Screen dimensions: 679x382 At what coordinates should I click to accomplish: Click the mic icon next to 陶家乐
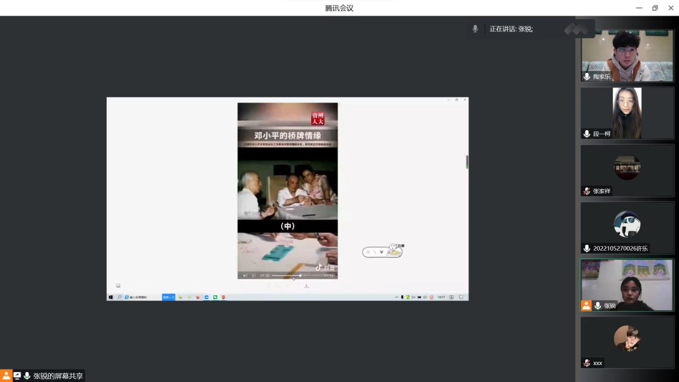click(587, 77)
